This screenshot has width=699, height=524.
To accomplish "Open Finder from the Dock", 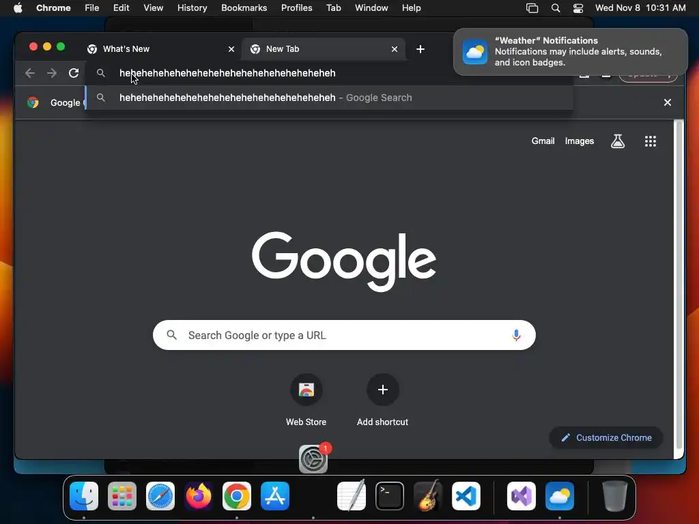I will [84, 496].
